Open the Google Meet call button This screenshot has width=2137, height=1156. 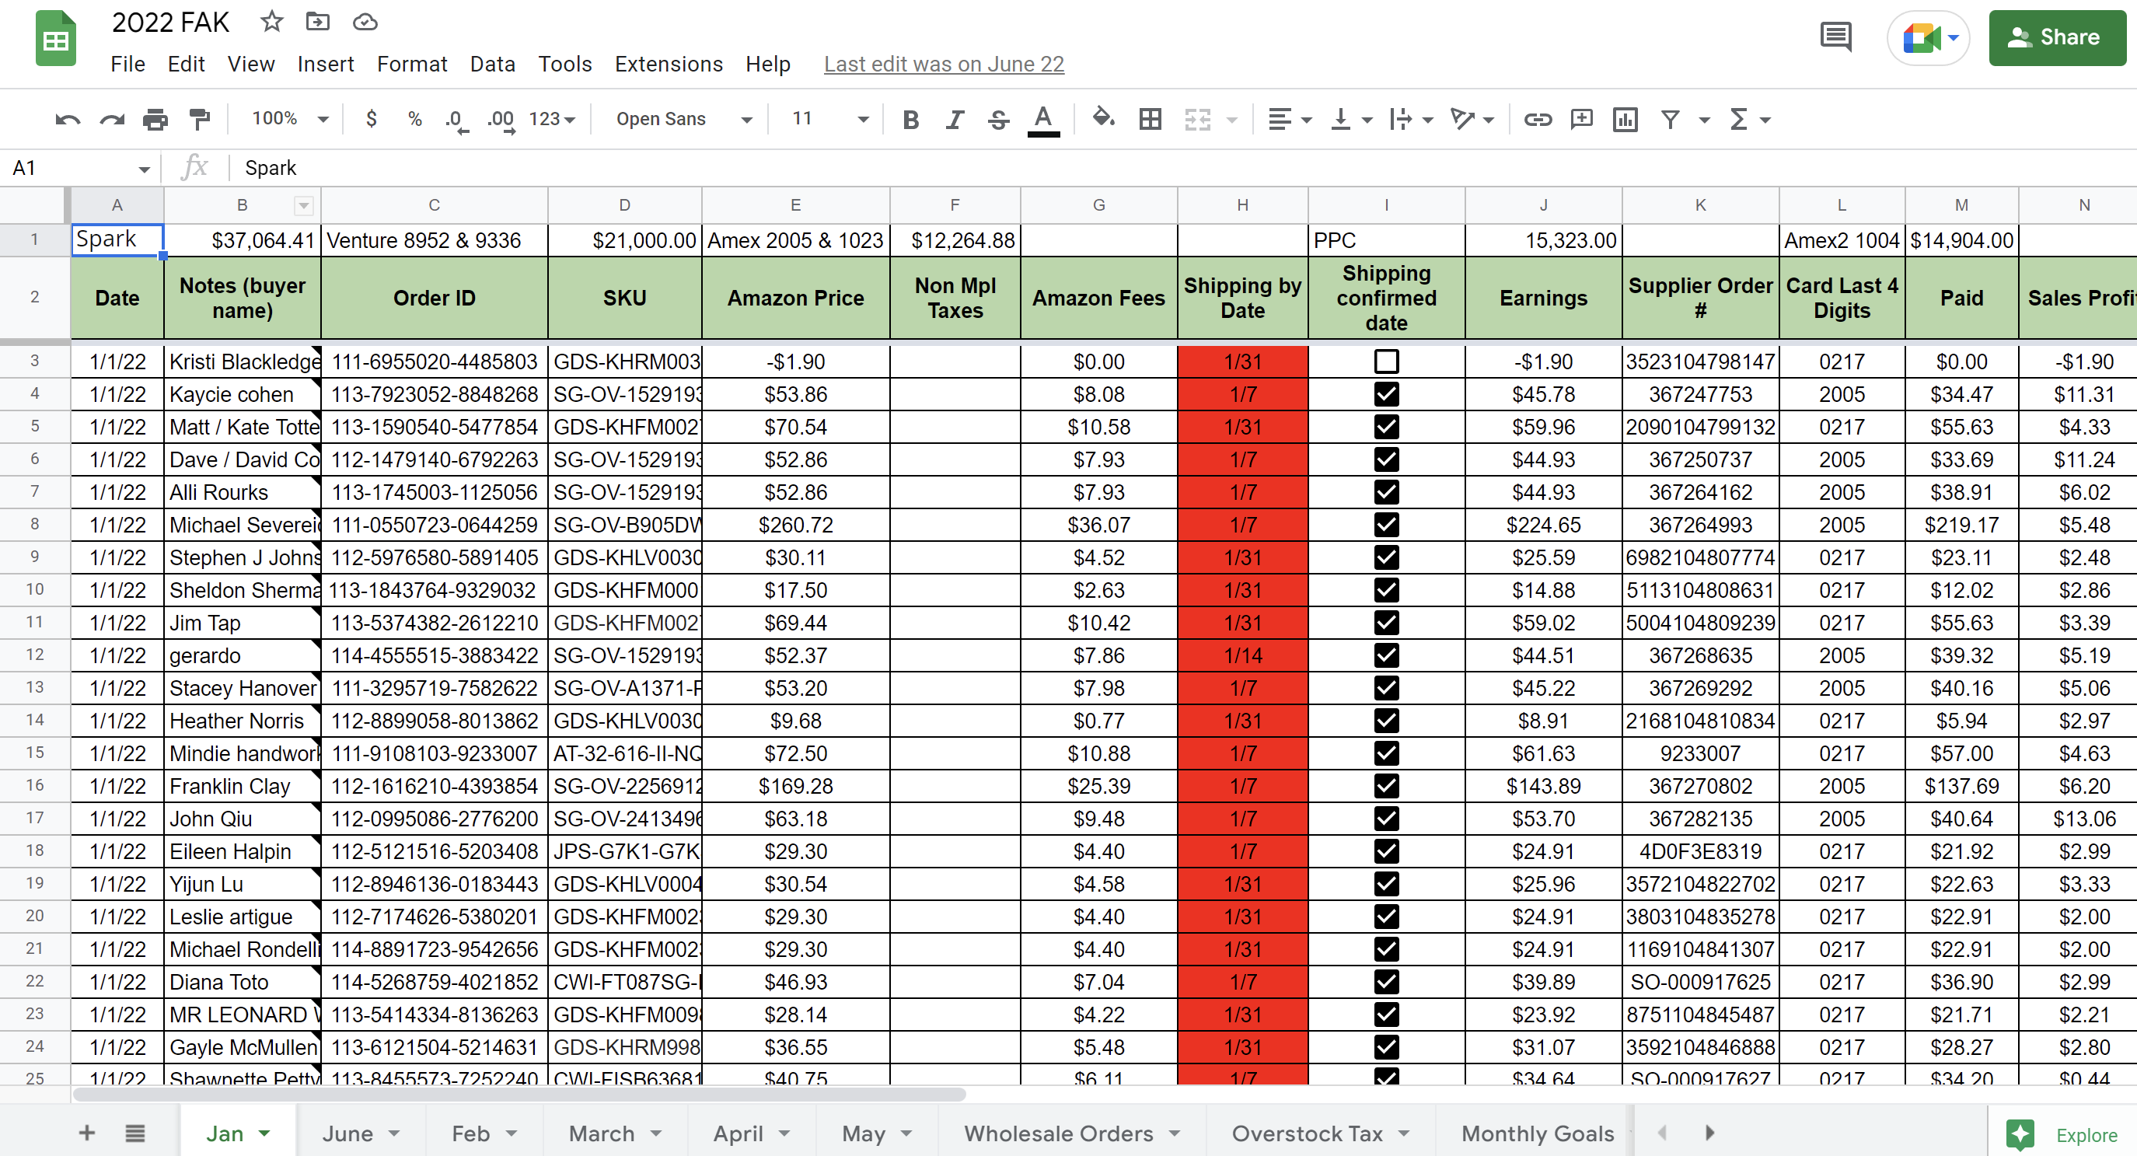(1929, 37)
